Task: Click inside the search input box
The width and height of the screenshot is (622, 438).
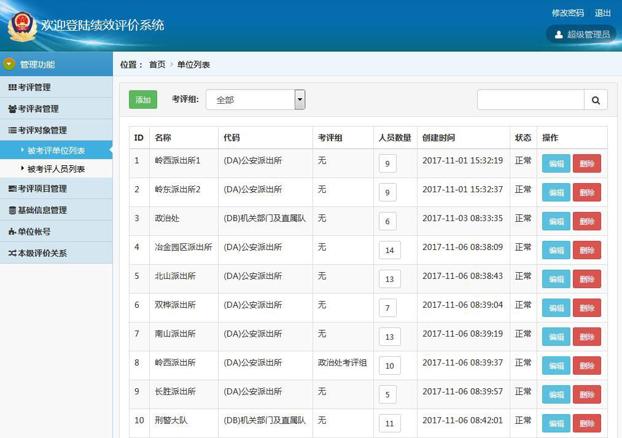Action: [529, 99]
